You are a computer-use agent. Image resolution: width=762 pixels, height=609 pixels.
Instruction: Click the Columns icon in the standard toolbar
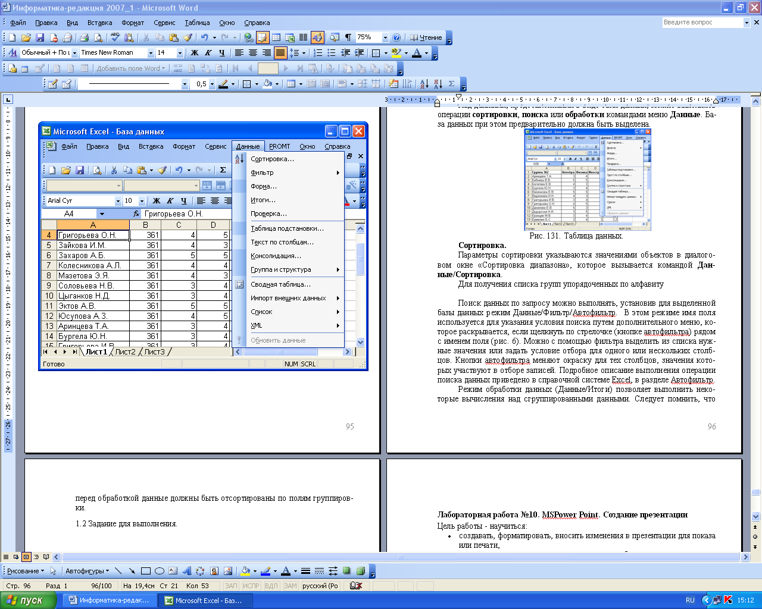click(x=303, y=37)
